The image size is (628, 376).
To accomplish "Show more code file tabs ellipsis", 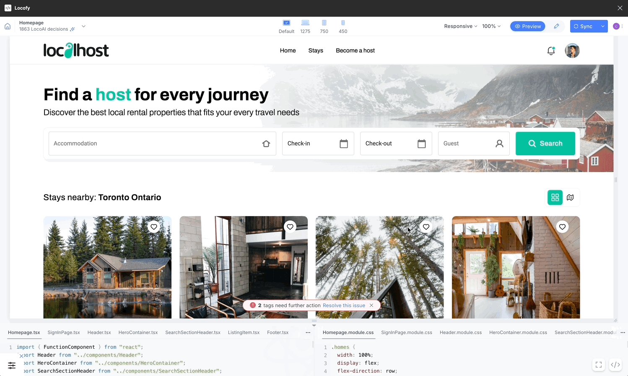I will coord(308,332).
